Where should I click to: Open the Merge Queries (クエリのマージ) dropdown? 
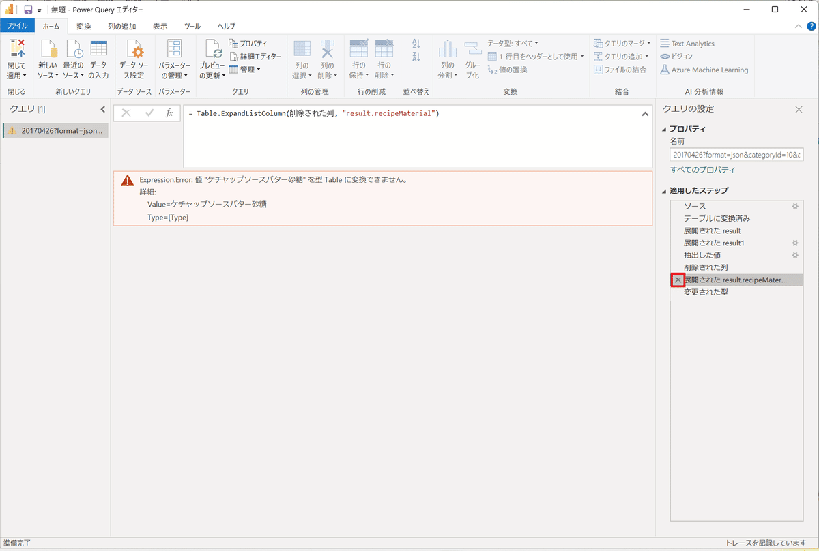click(622, 44)
